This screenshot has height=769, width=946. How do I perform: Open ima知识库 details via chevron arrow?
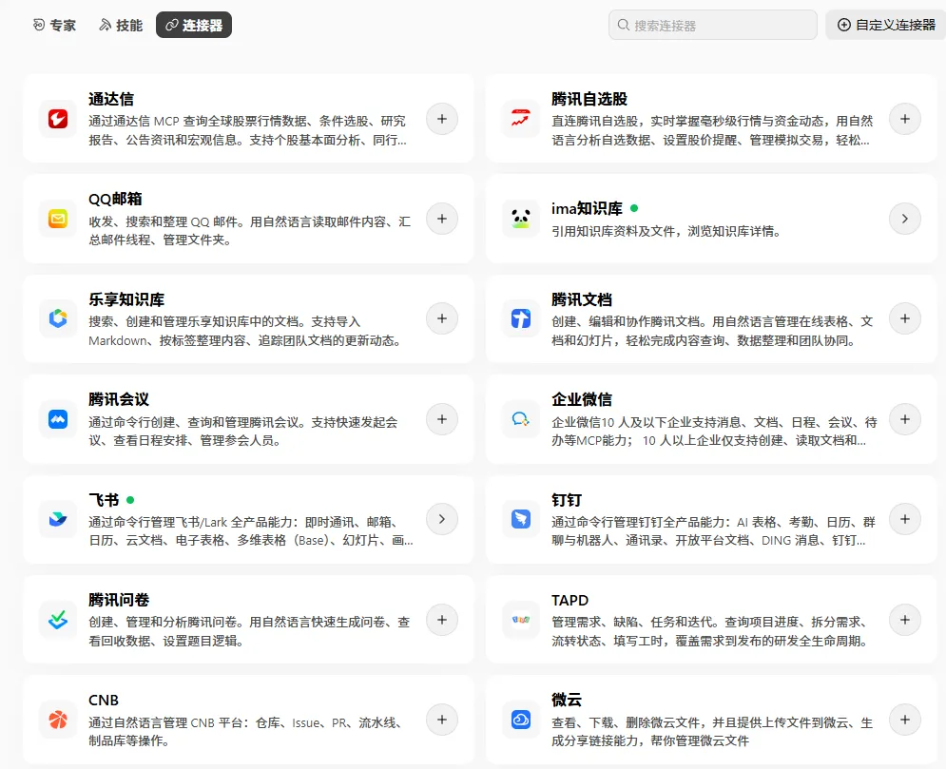[x=905, y=219]
